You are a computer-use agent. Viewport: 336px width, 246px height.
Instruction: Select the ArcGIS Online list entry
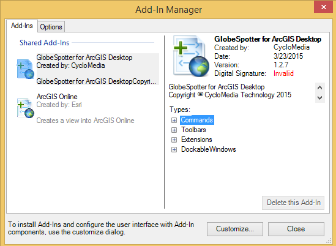(88, 108)
